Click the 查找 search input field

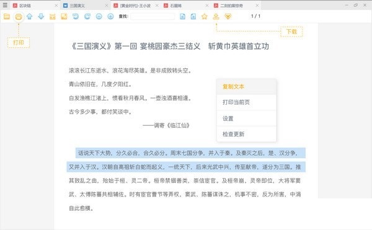click(153, 16)
